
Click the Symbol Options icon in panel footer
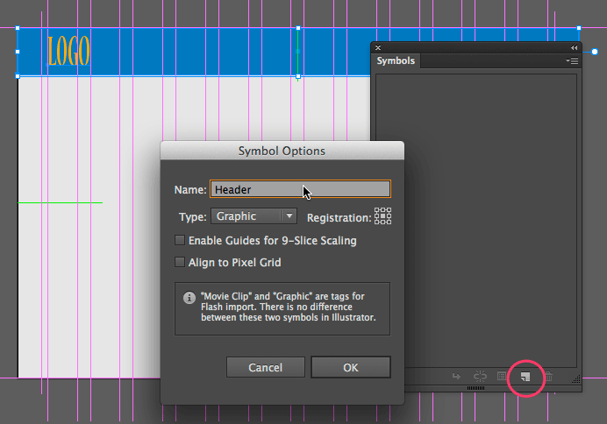(x=502, y=377)
